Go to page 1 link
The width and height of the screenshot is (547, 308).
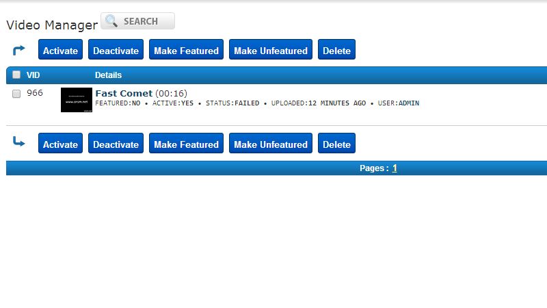[395, 168]
